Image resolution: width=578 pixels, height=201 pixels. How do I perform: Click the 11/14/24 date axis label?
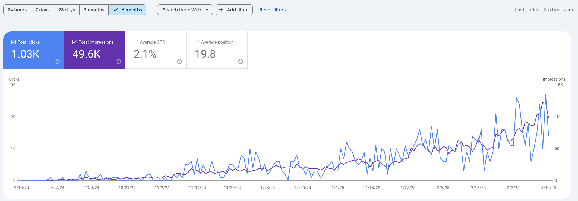[197, 188]
